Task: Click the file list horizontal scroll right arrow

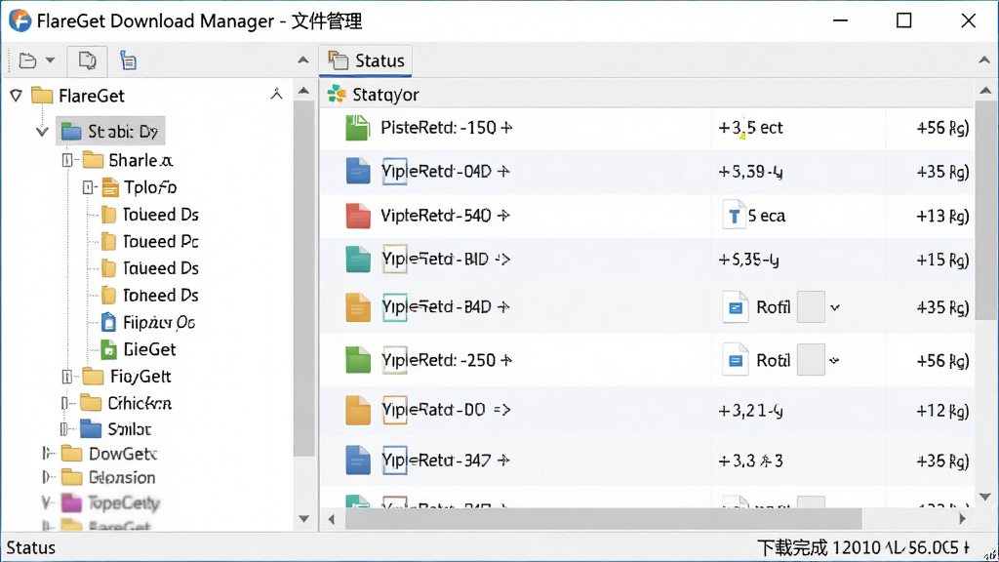Action: (x=962, y=519)
